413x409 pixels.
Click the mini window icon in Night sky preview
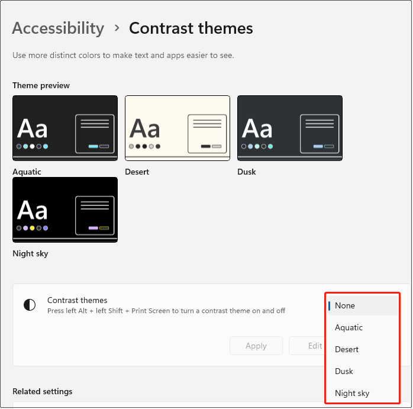pyautogui.click(x=95, y=215)
